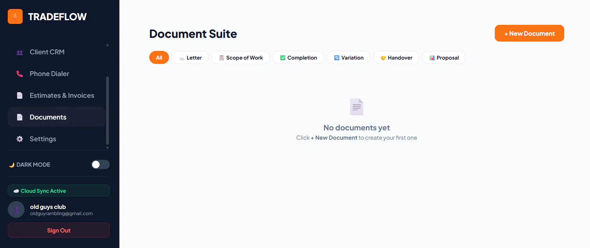Click the blue refresh Variation icon
The width and height of the screenshot is (590, 248).
[x=337, y=58]
